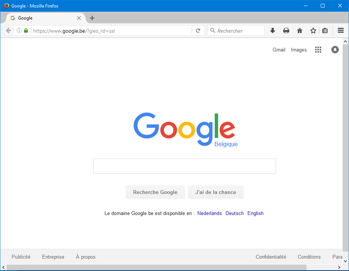Print the page with the printer icon
349x271 pixels.
[x=286, y=30]
